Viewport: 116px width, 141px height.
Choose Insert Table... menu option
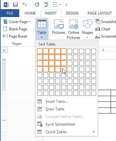click(66, 101)
